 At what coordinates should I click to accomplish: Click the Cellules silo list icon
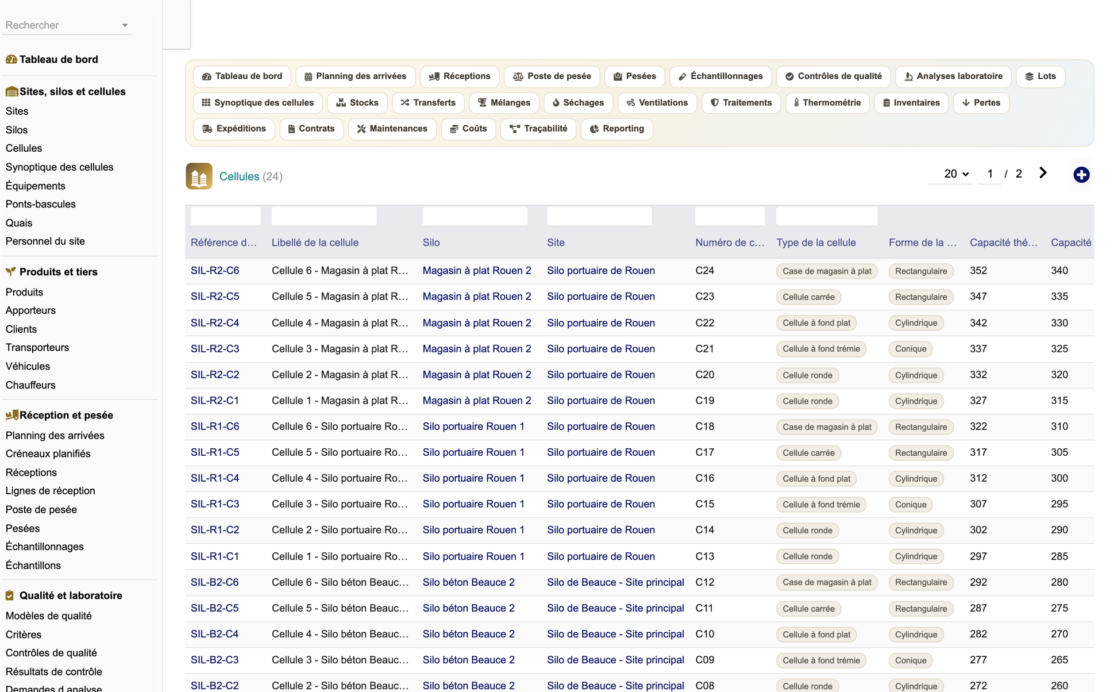pos(199,176)
